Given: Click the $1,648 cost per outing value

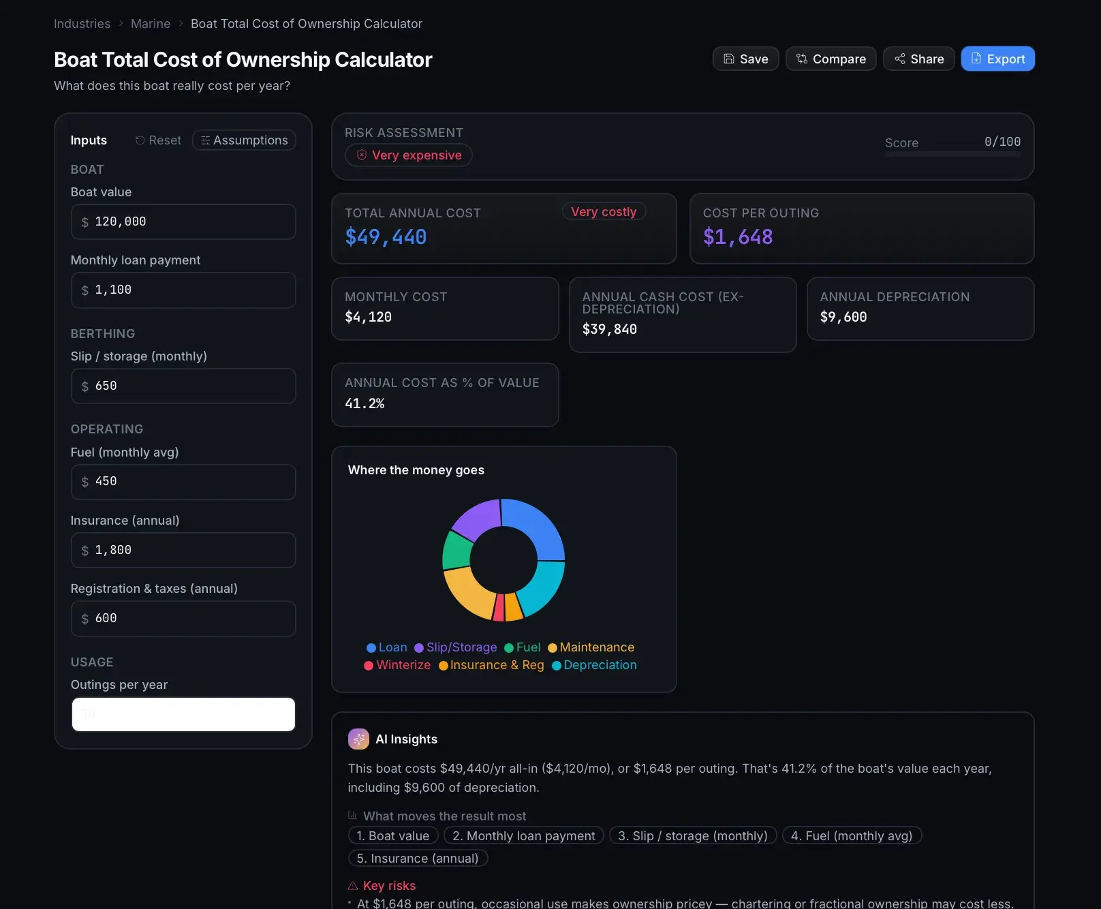Looking at the screenshot, I should pos(738,237).
